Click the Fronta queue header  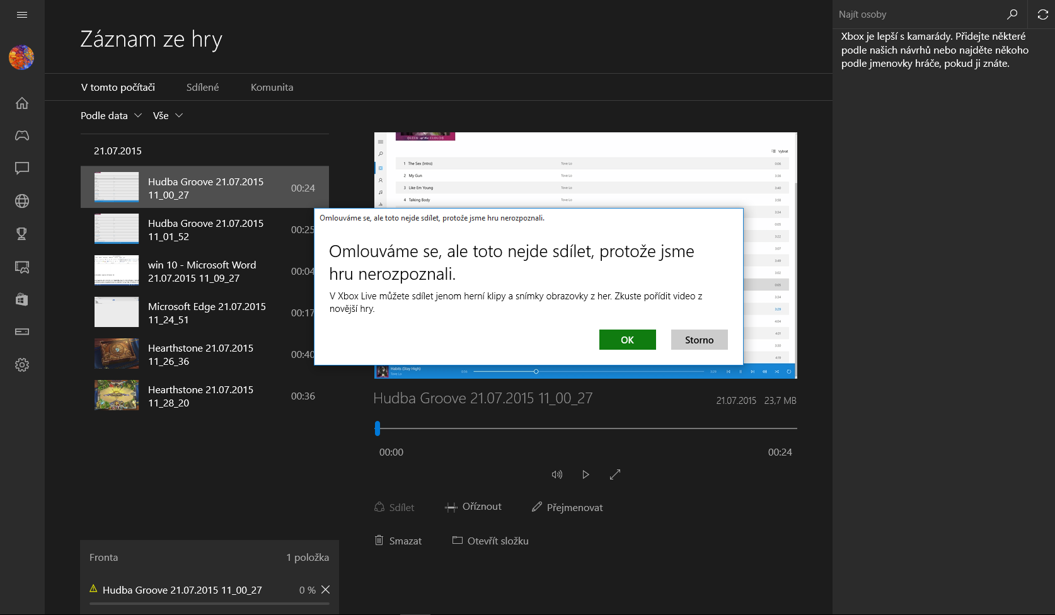[104, 557]
